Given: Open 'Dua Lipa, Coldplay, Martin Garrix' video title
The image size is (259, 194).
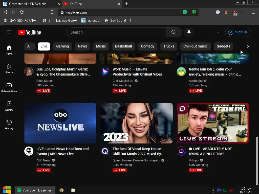Looking at the screenshot, I should coord(63,72).
